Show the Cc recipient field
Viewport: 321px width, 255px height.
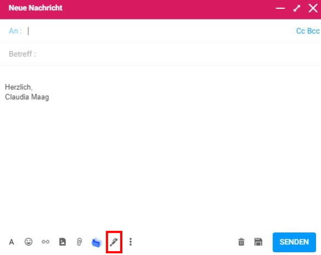[x=301, y=31]
